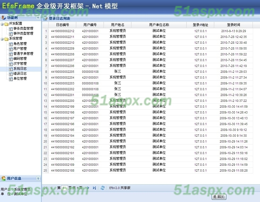Click the icon beside 事件类型管理
Image resolution: width=260 pixels, height=202 pixels.
11,34
